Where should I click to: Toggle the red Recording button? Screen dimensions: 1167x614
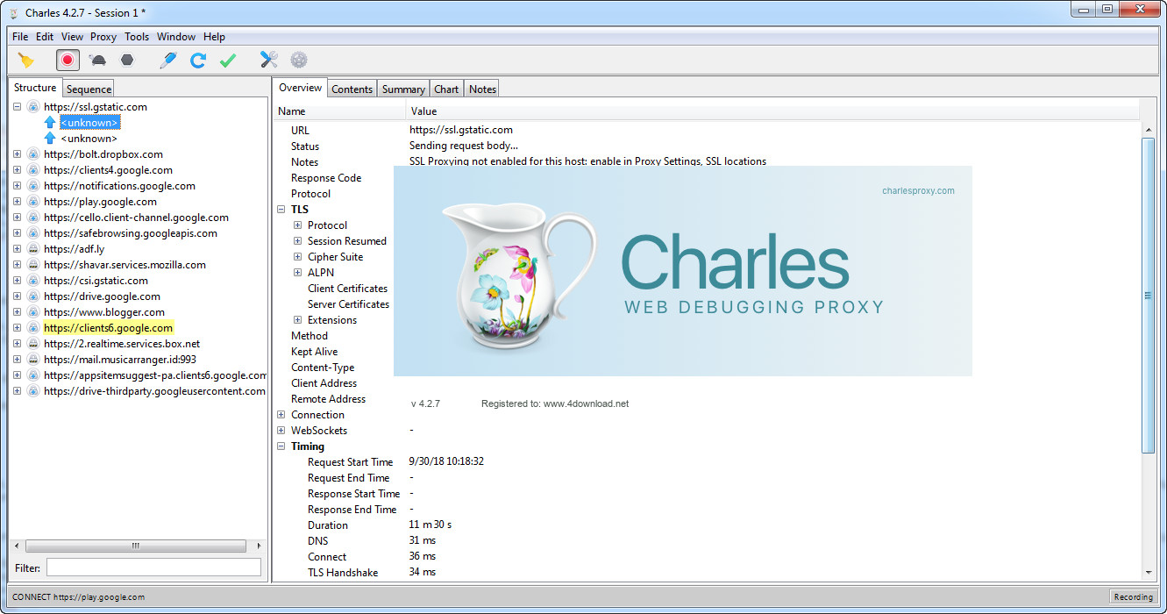point(68,61)
